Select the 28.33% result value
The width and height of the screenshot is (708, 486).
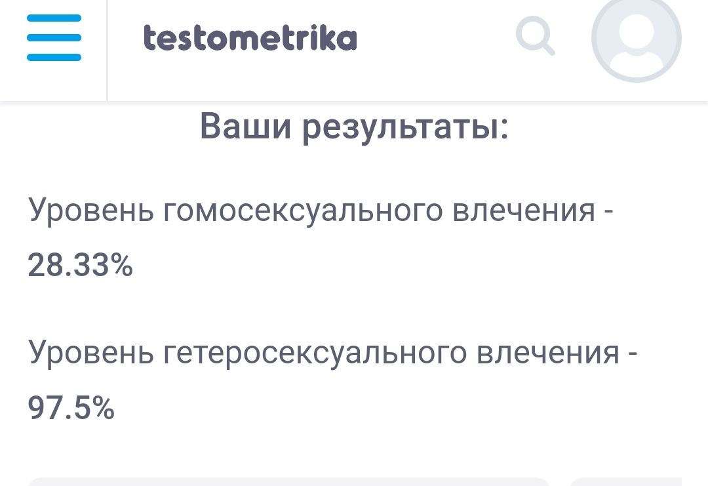[80, 266]
